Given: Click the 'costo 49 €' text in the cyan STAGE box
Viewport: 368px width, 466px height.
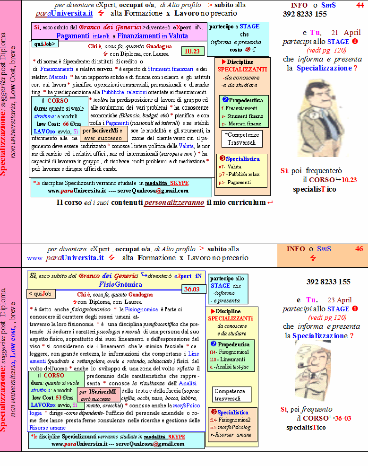Looking at the screenshot, I should (x=242, y=50).
